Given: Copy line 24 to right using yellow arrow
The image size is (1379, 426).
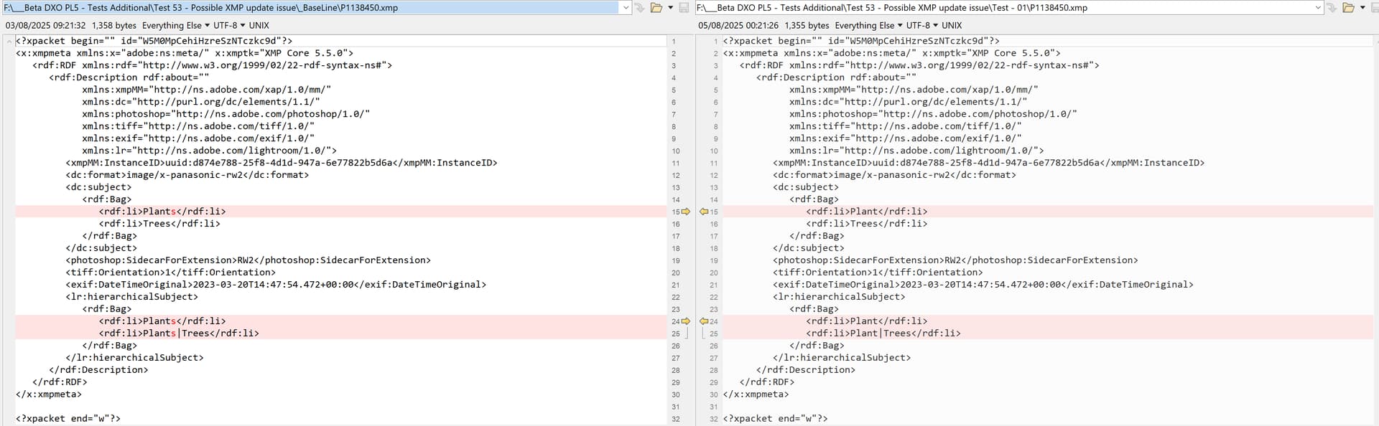Looking at the screenshot, I should (686, 321).
